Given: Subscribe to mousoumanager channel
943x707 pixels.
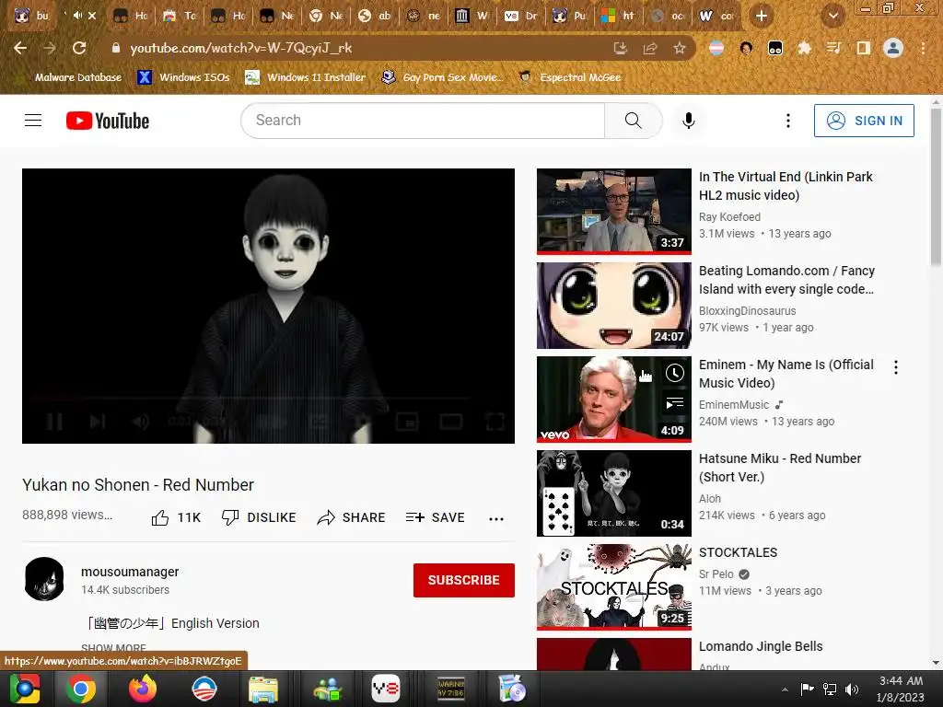Looking at the screenshot, I should (x=464, y=580).
